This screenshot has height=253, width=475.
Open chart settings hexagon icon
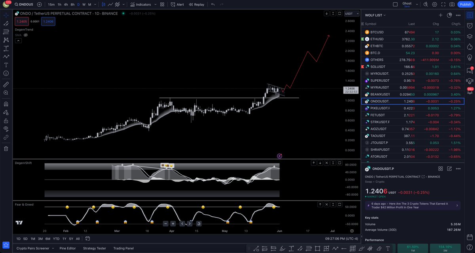pyautogui.click(x=435, y=4)
